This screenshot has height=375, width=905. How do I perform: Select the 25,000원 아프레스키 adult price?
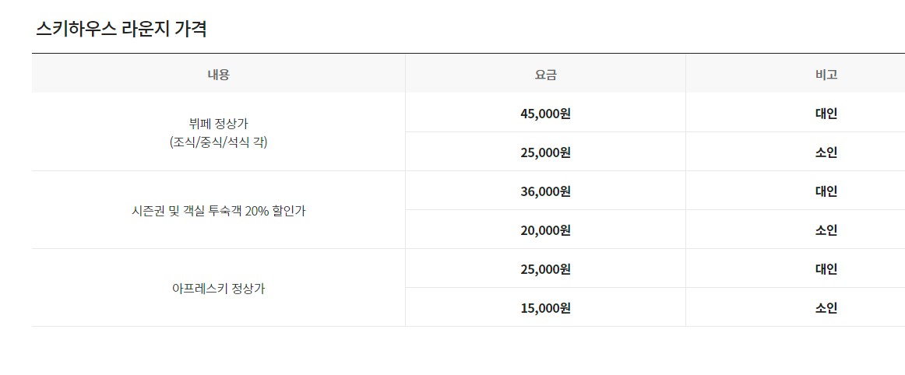(x=545, y=269)
